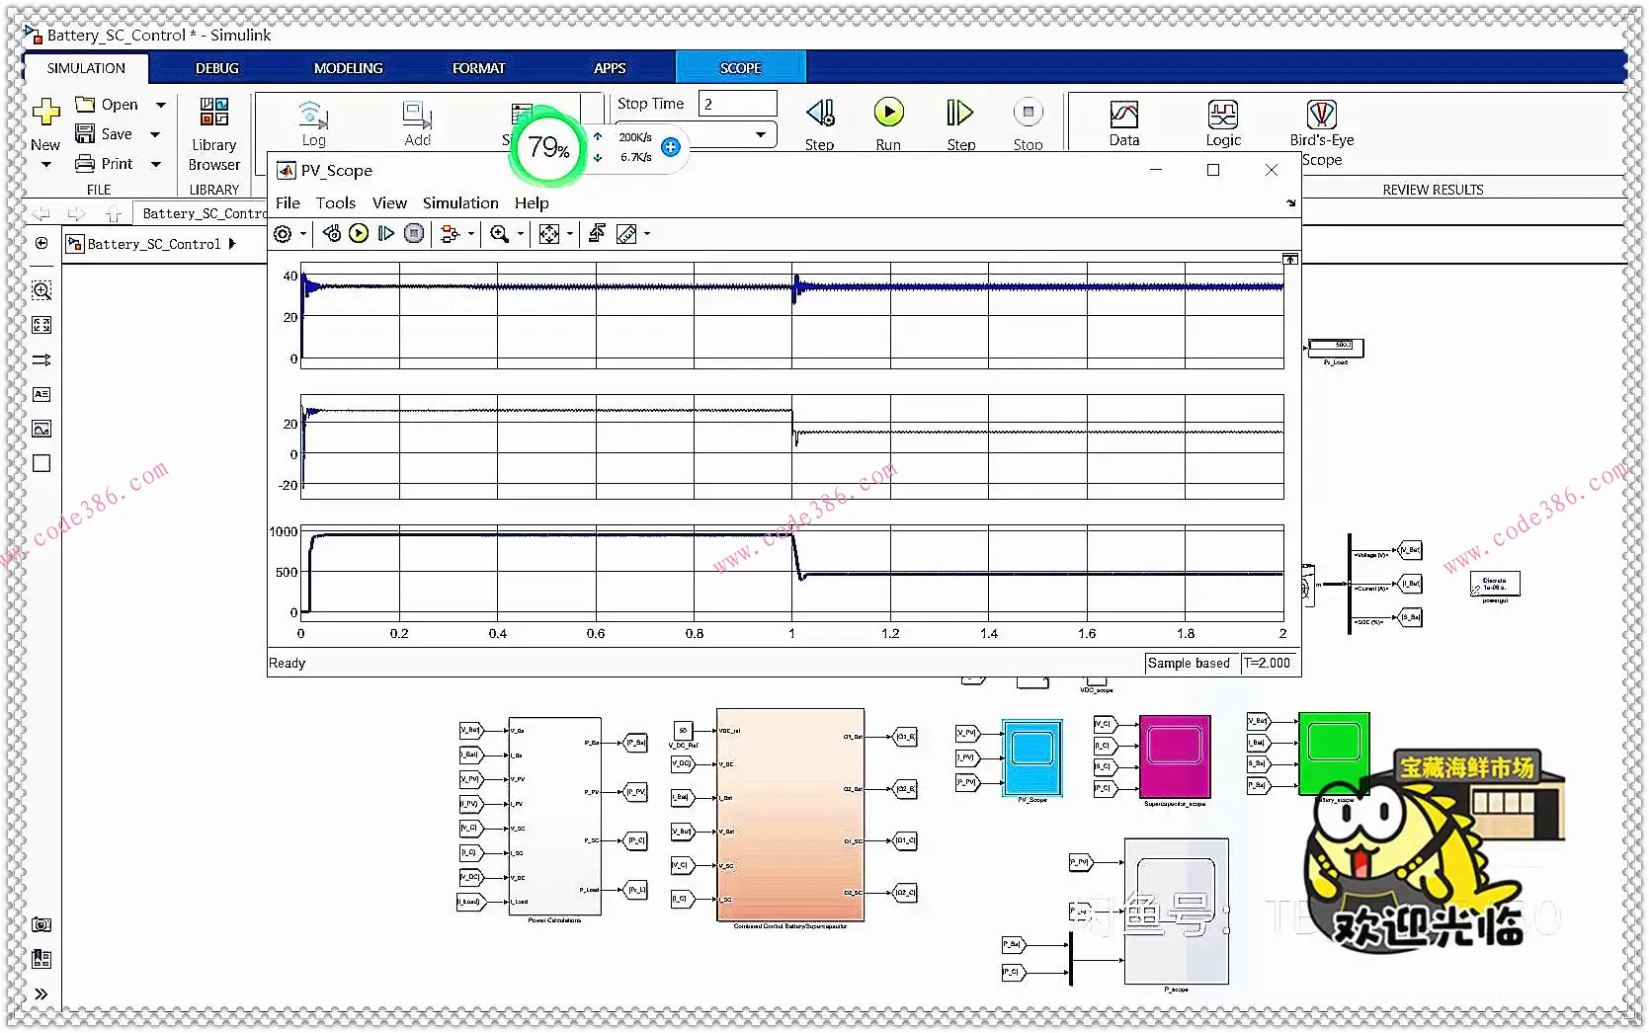Switch to the MODELING ribbon tab

pos(348,68)
